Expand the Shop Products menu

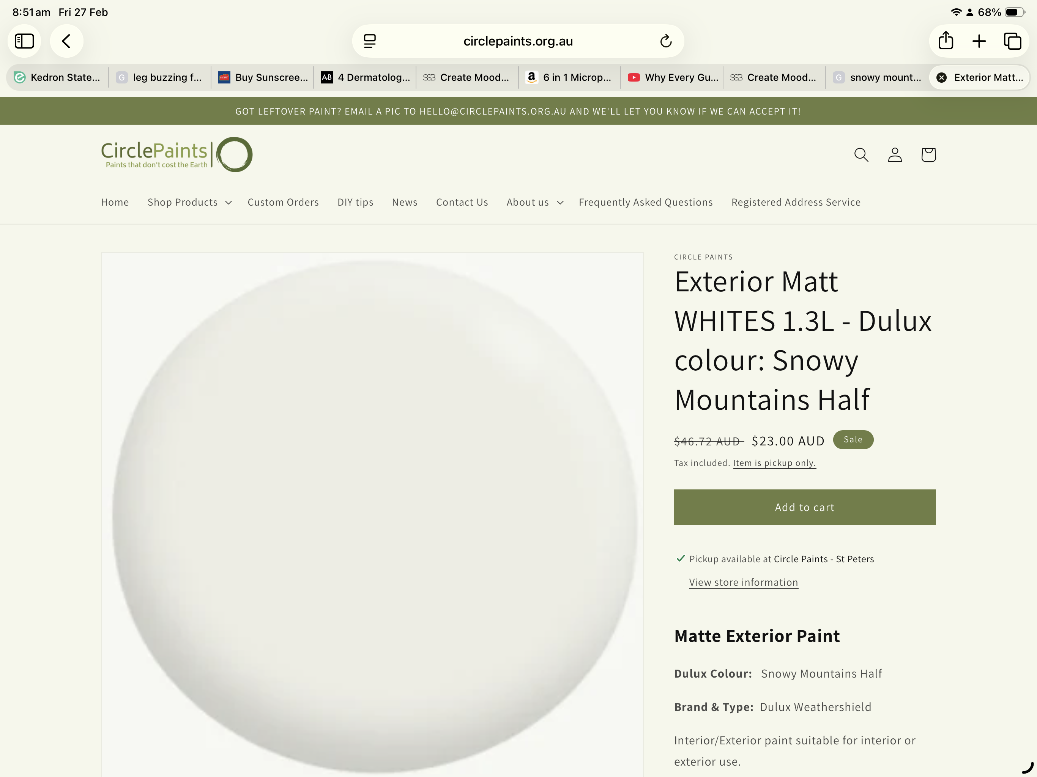[190, 202]
